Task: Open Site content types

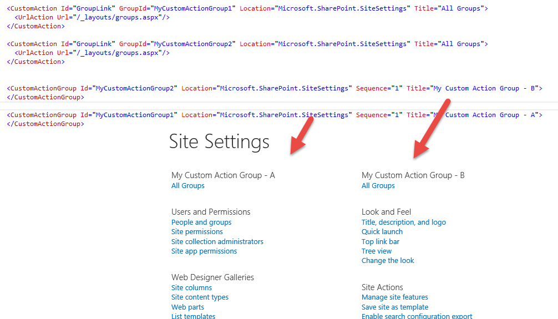Action: 200,297
